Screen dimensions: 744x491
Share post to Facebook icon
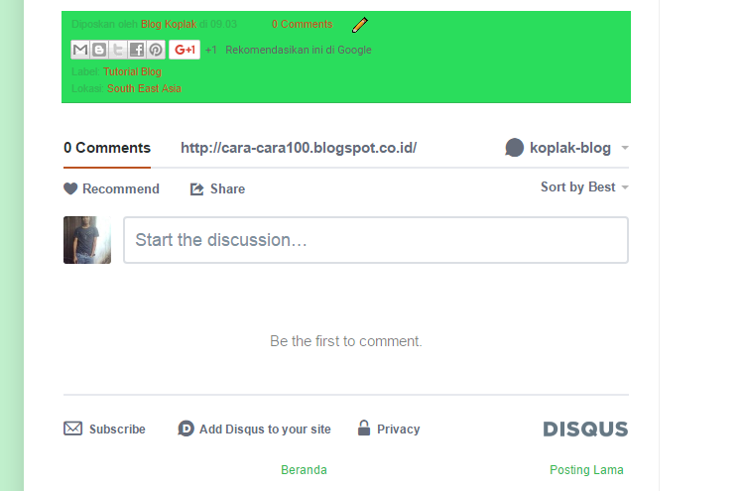coord(137,50)
